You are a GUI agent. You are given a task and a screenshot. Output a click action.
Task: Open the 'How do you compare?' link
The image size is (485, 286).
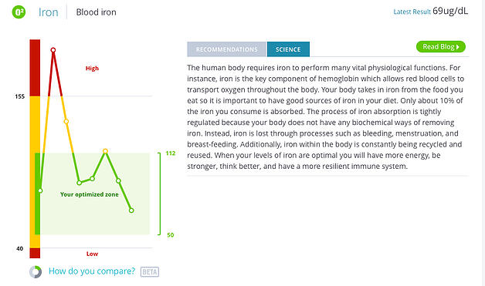coord(92,271)
